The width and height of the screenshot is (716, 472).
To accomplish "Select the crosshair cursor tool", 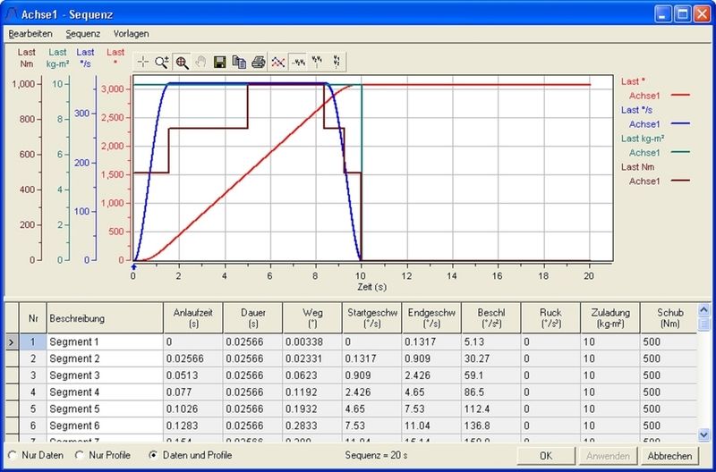I will (143, 62).
